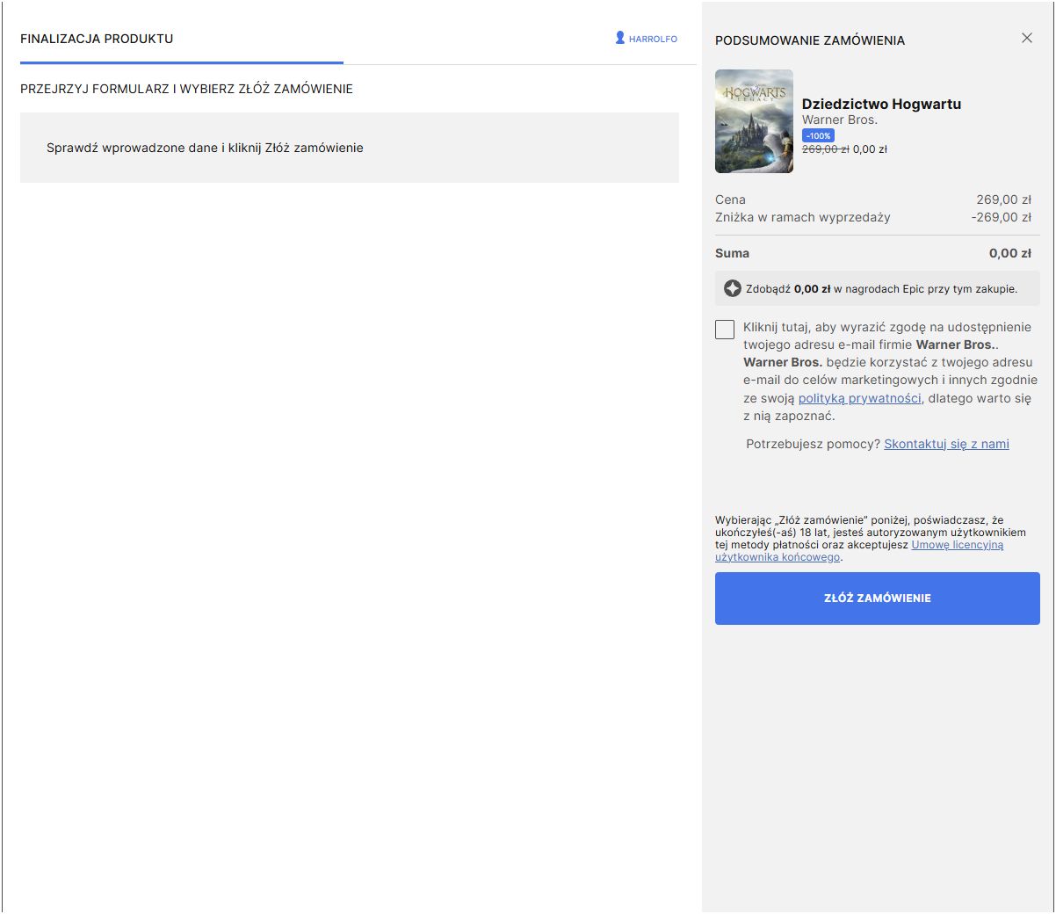This screenshot has height=914, width=1056.
Task: Click the Warner Bros. publisher name under title
Action: coord(839,120)
